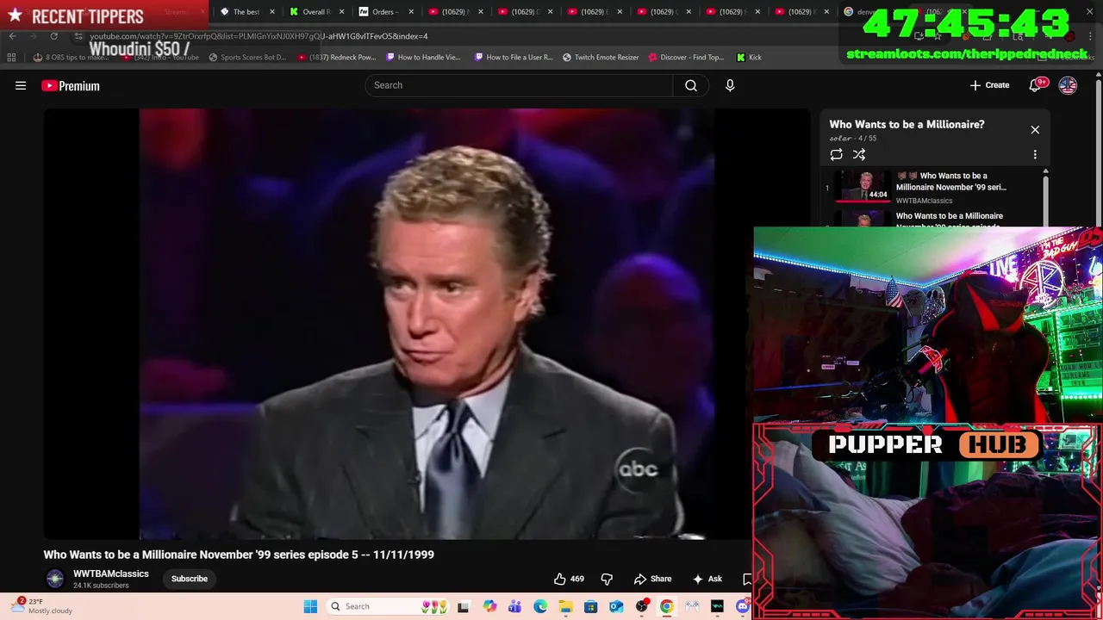This screenshot has width=1103, height=620.
Task: Go to YouTube Premium home logo
Action: pos(71,85)
